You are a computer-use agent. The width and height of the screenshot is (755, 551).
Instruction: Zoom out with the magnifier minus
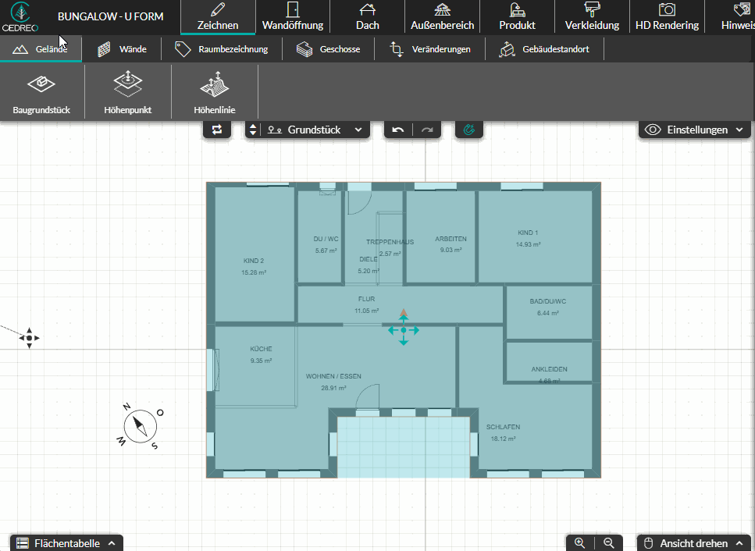click(x=609, y=543)
